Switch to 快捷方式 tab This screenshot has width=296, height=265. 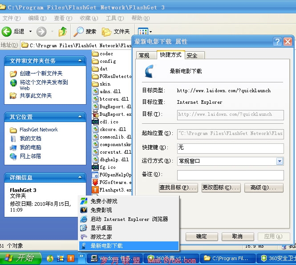[x=170, y=55]
